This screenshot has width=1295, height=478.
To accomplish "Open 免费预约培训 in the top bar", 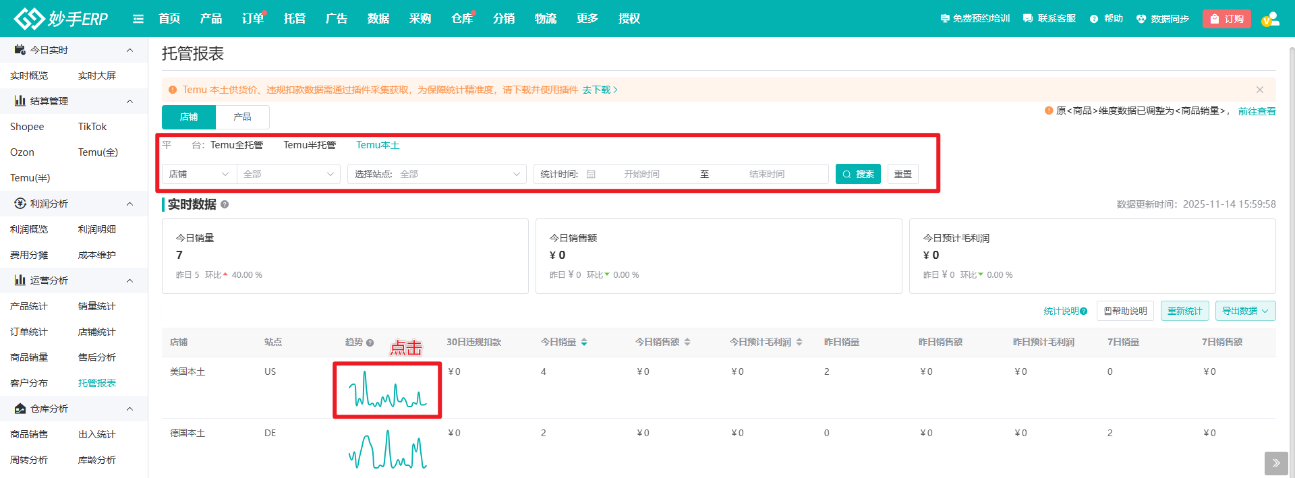I will (975, 19).
